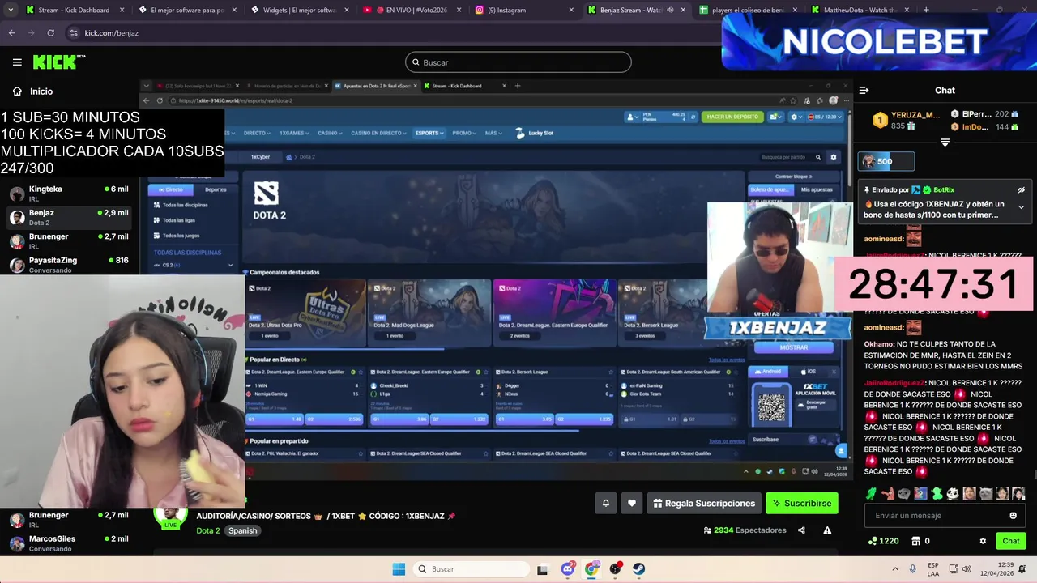Open MarcosGiles channel in sidebar
This screenshot has height=583, width=1037.
tap(70, 543)
